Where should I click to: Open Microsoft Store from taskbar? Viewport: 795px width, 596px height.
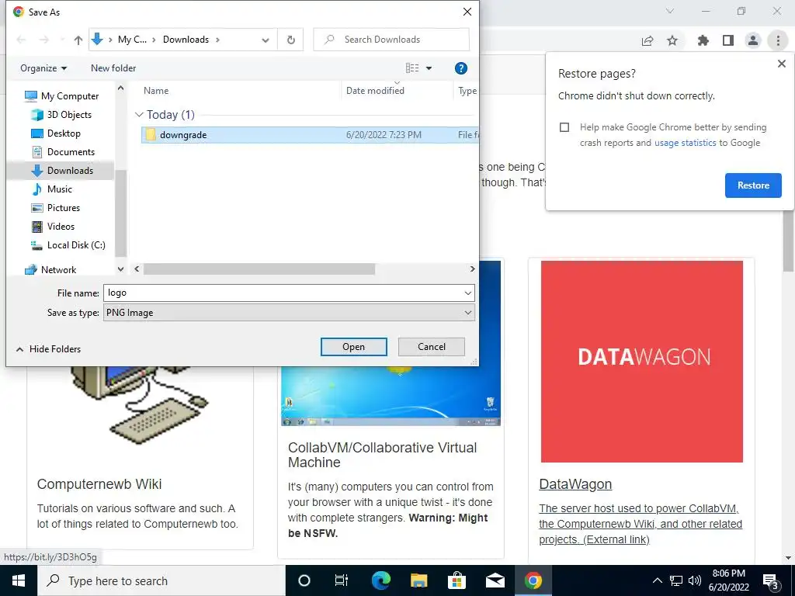pyautogui.click(x=457, y=580)
